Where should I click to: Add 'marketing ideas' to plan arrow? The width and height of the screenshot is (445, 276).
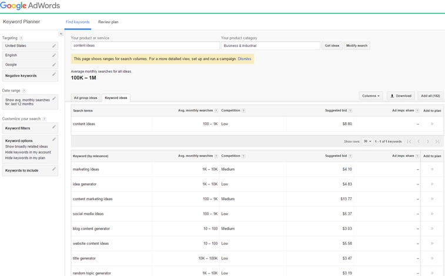[x=432, y=169]
